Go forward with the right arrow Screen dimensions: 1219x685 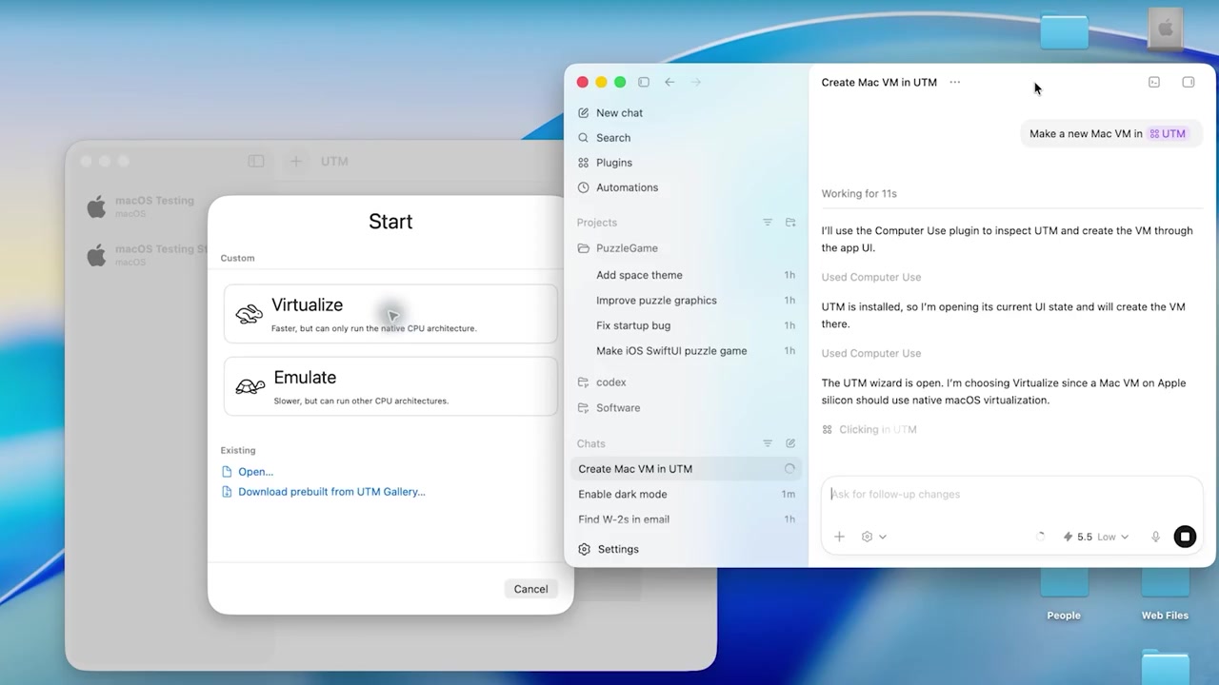coord(695,82)
